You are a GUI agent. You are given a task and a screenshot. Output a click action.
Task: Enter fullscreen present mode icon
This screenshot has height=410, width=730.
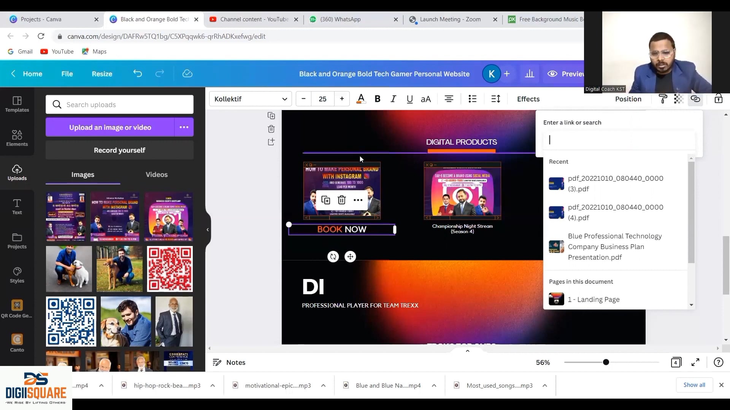pos(695,363)
